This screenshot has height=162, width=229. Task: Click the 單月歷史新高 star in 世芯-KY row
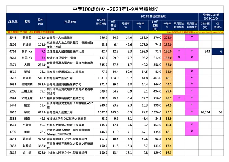(x=179, y=57)
